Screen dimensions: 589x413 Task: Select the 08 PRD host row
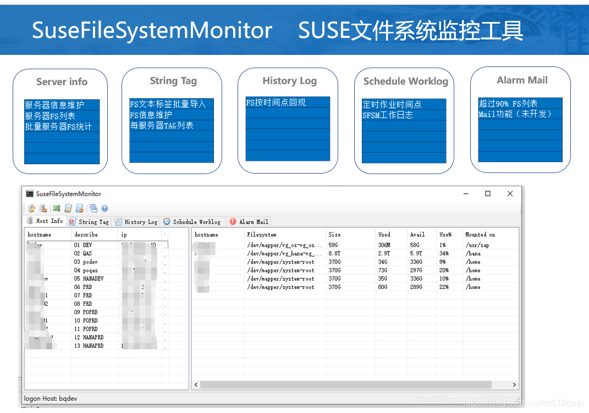click(x=97, y=304)
